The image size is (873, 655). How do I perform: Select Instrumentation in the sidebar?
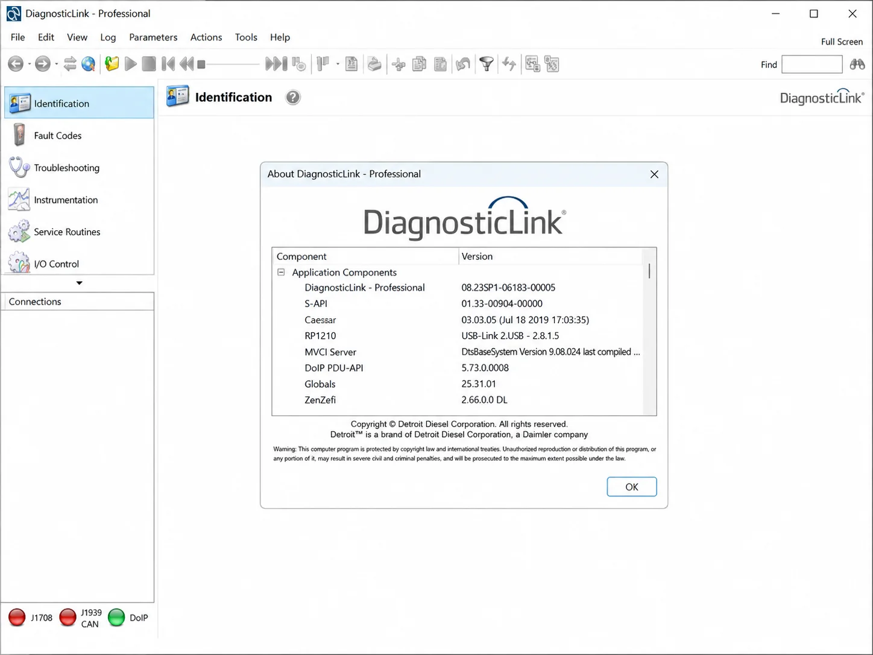pos(79,199)
